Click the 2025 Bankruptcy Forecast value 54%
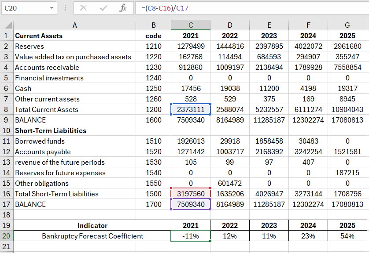 347,236
